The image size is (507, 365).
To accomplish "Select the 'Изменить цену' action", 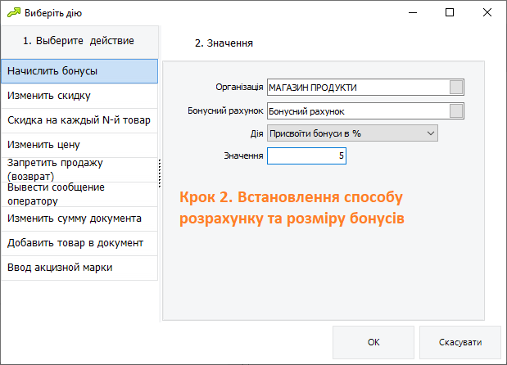I will coord(79,145).
